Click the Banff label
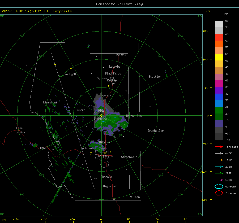Image resolution: width=239 pixels, height=223 pixels. [x=44, y=148]
